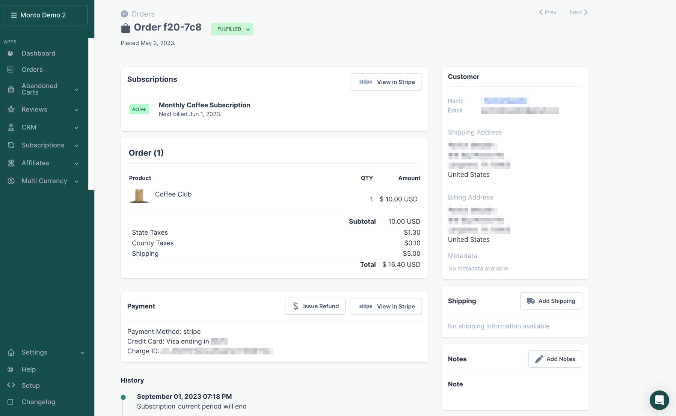Click the Dashboard pie chart icon
This screenshot has width=676, height=416.
[11, 53]
